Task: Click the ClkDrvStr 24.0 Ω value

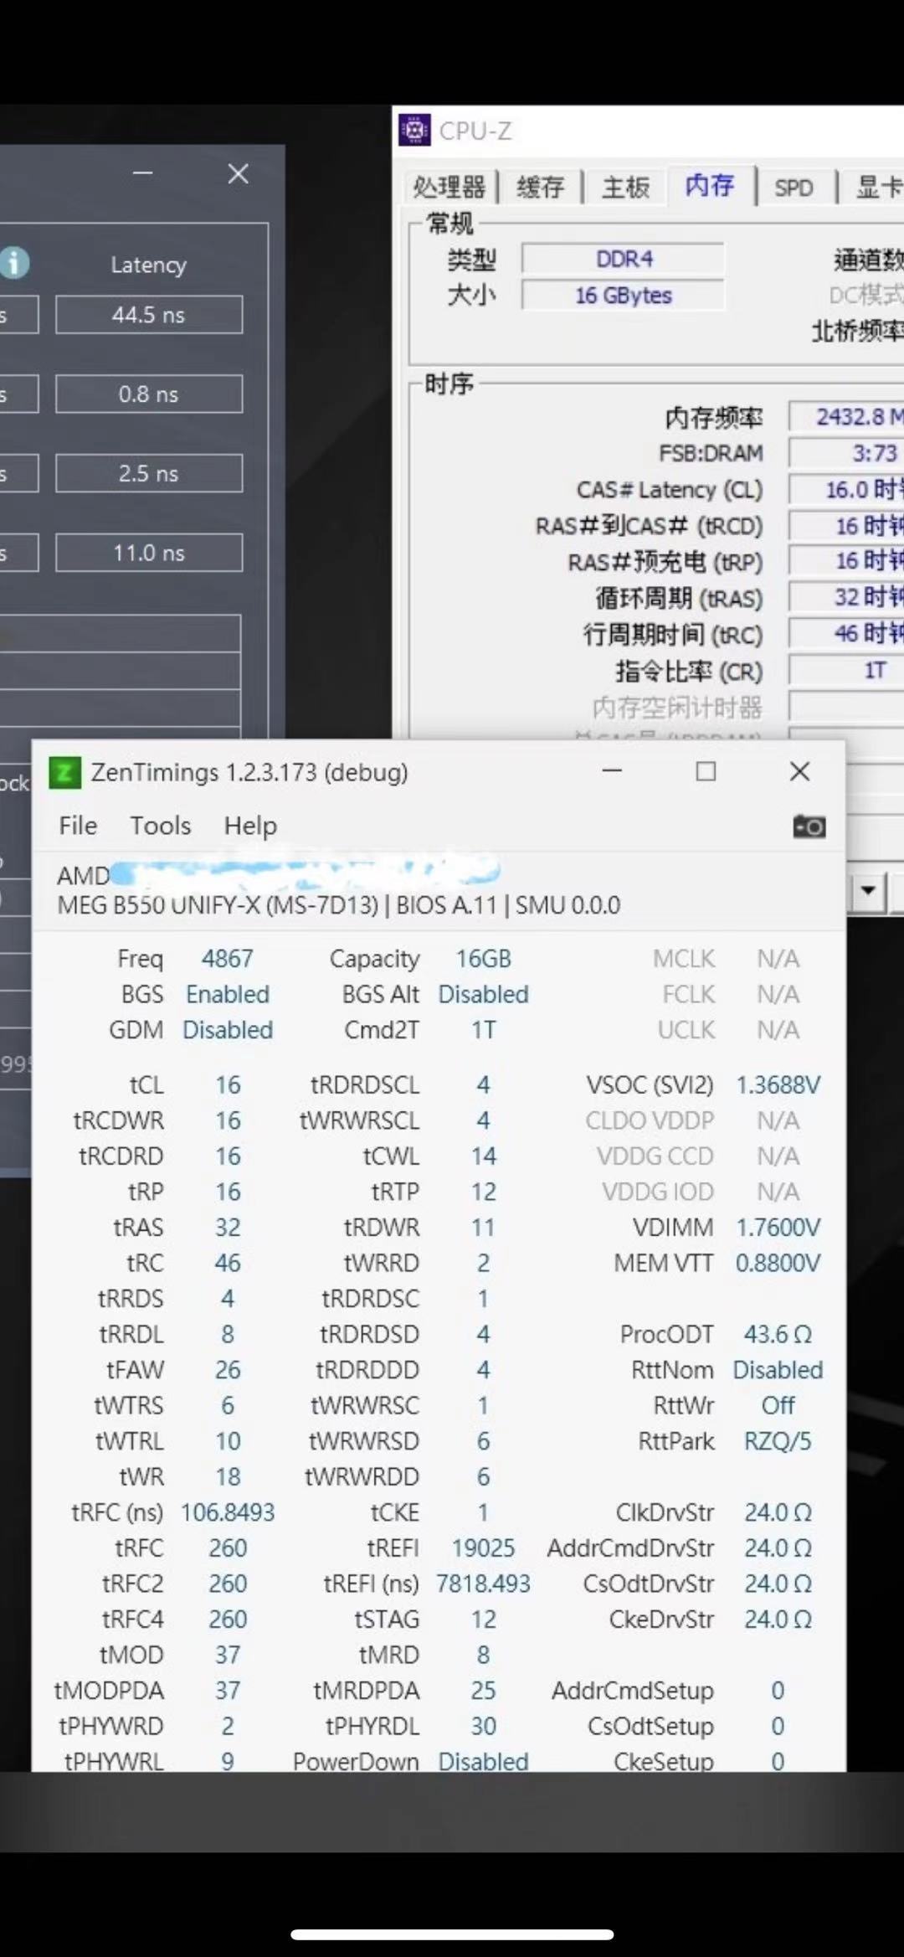Action: point(778,1512)
